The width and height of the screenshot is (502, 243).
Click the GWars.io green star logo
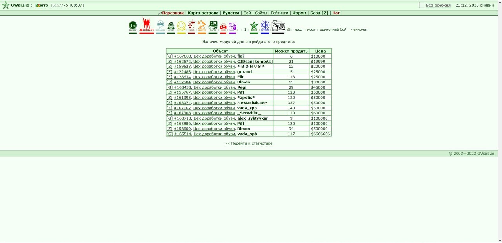5,5
